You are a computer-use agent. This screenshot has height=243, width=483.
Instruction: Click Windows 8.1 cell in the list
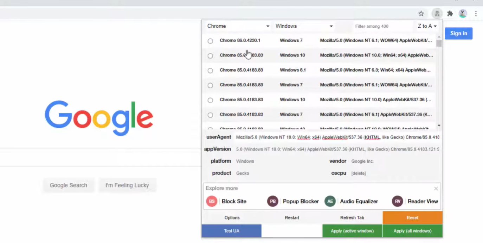coord(293,70)
